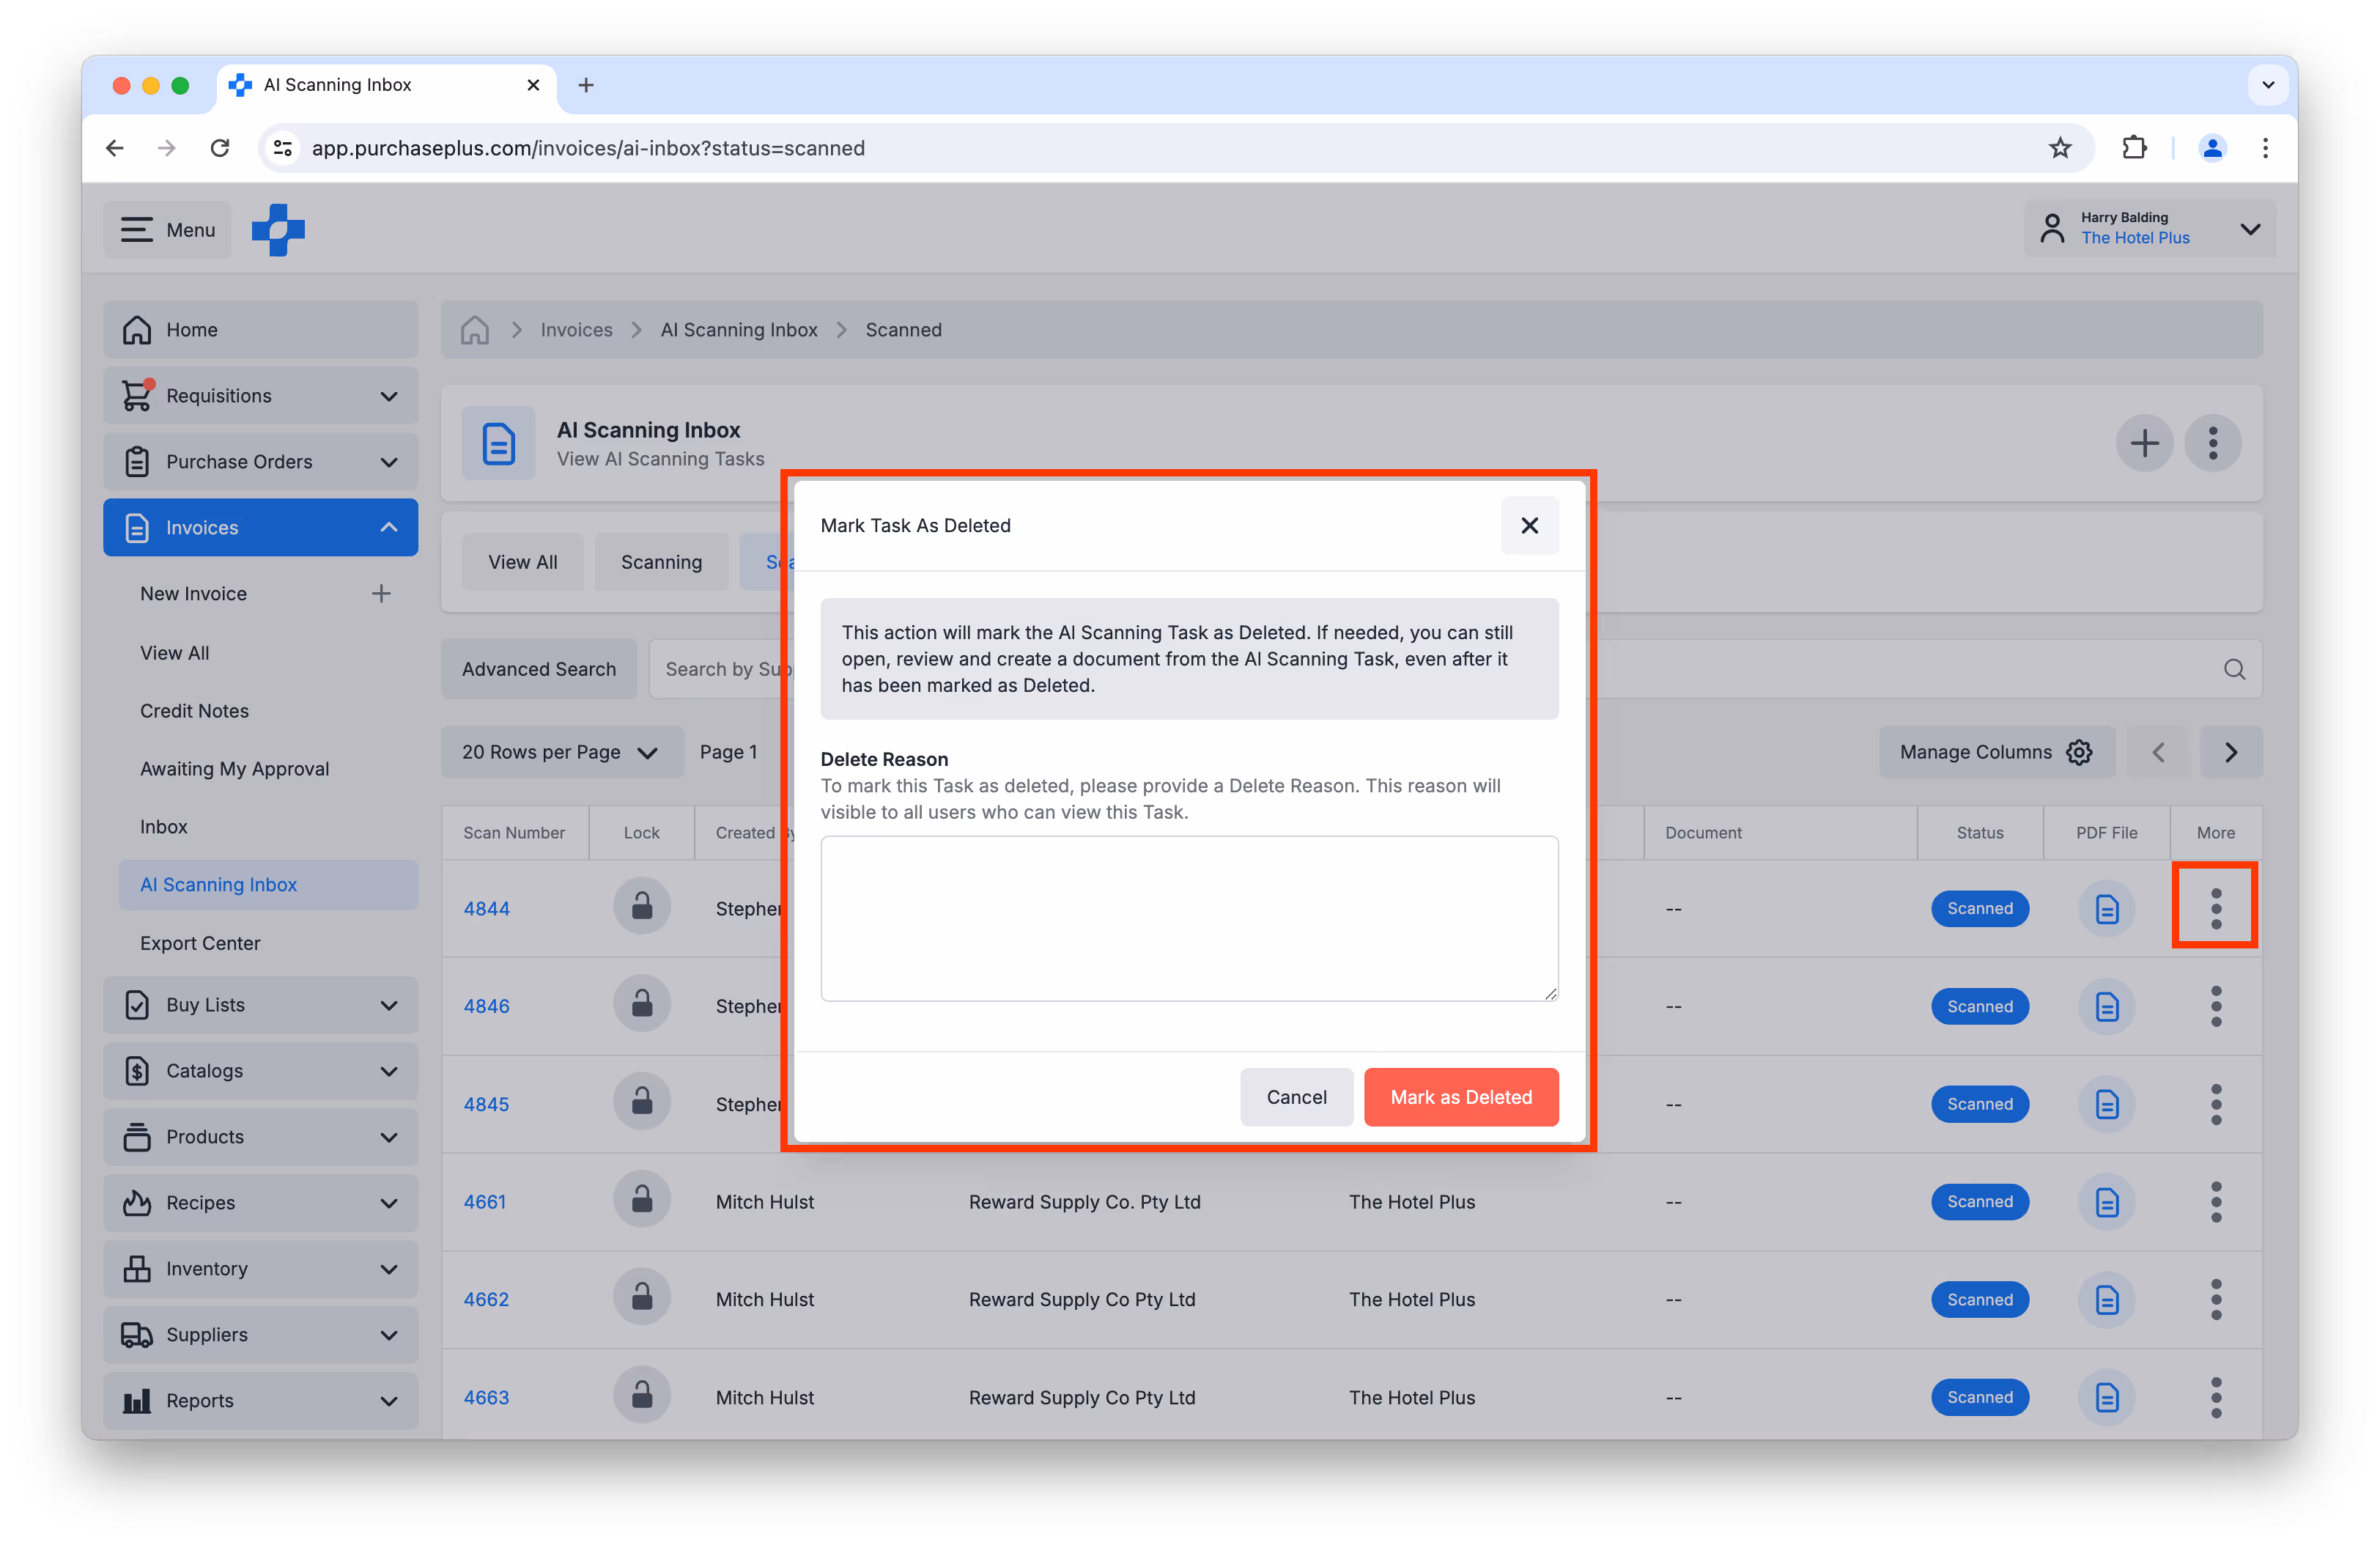Click the Mark as Deleted button

1460,1097
